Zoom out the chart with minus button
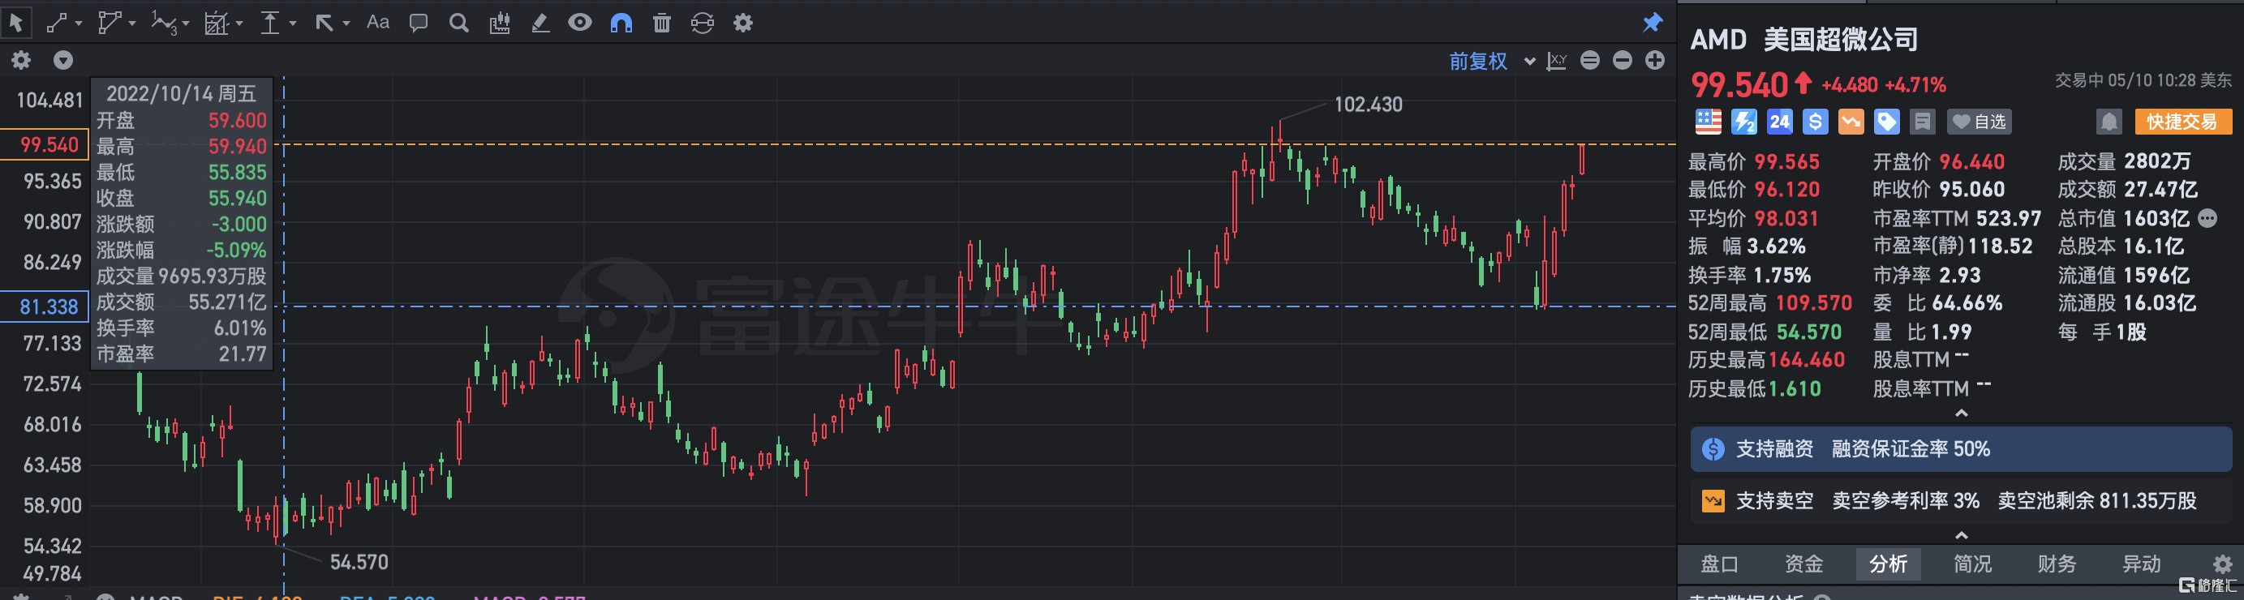This screenshot has height=600, width=2244. pyautogui.click(x=1622, y=60)
